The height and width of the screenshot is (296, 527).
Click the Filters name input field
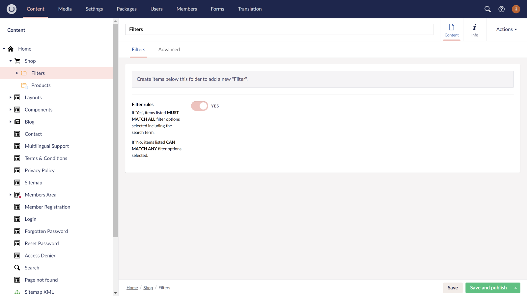[279, 29]
